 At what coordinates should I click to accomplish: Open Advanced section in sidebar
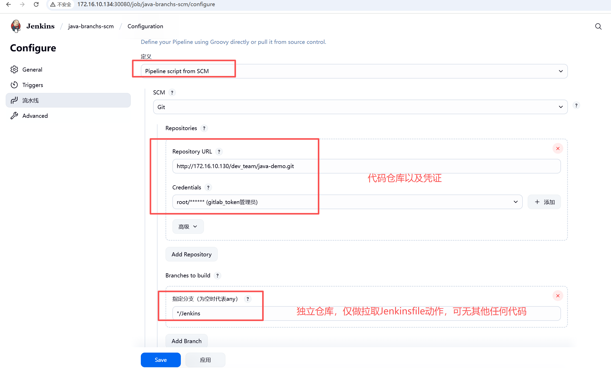35,116
